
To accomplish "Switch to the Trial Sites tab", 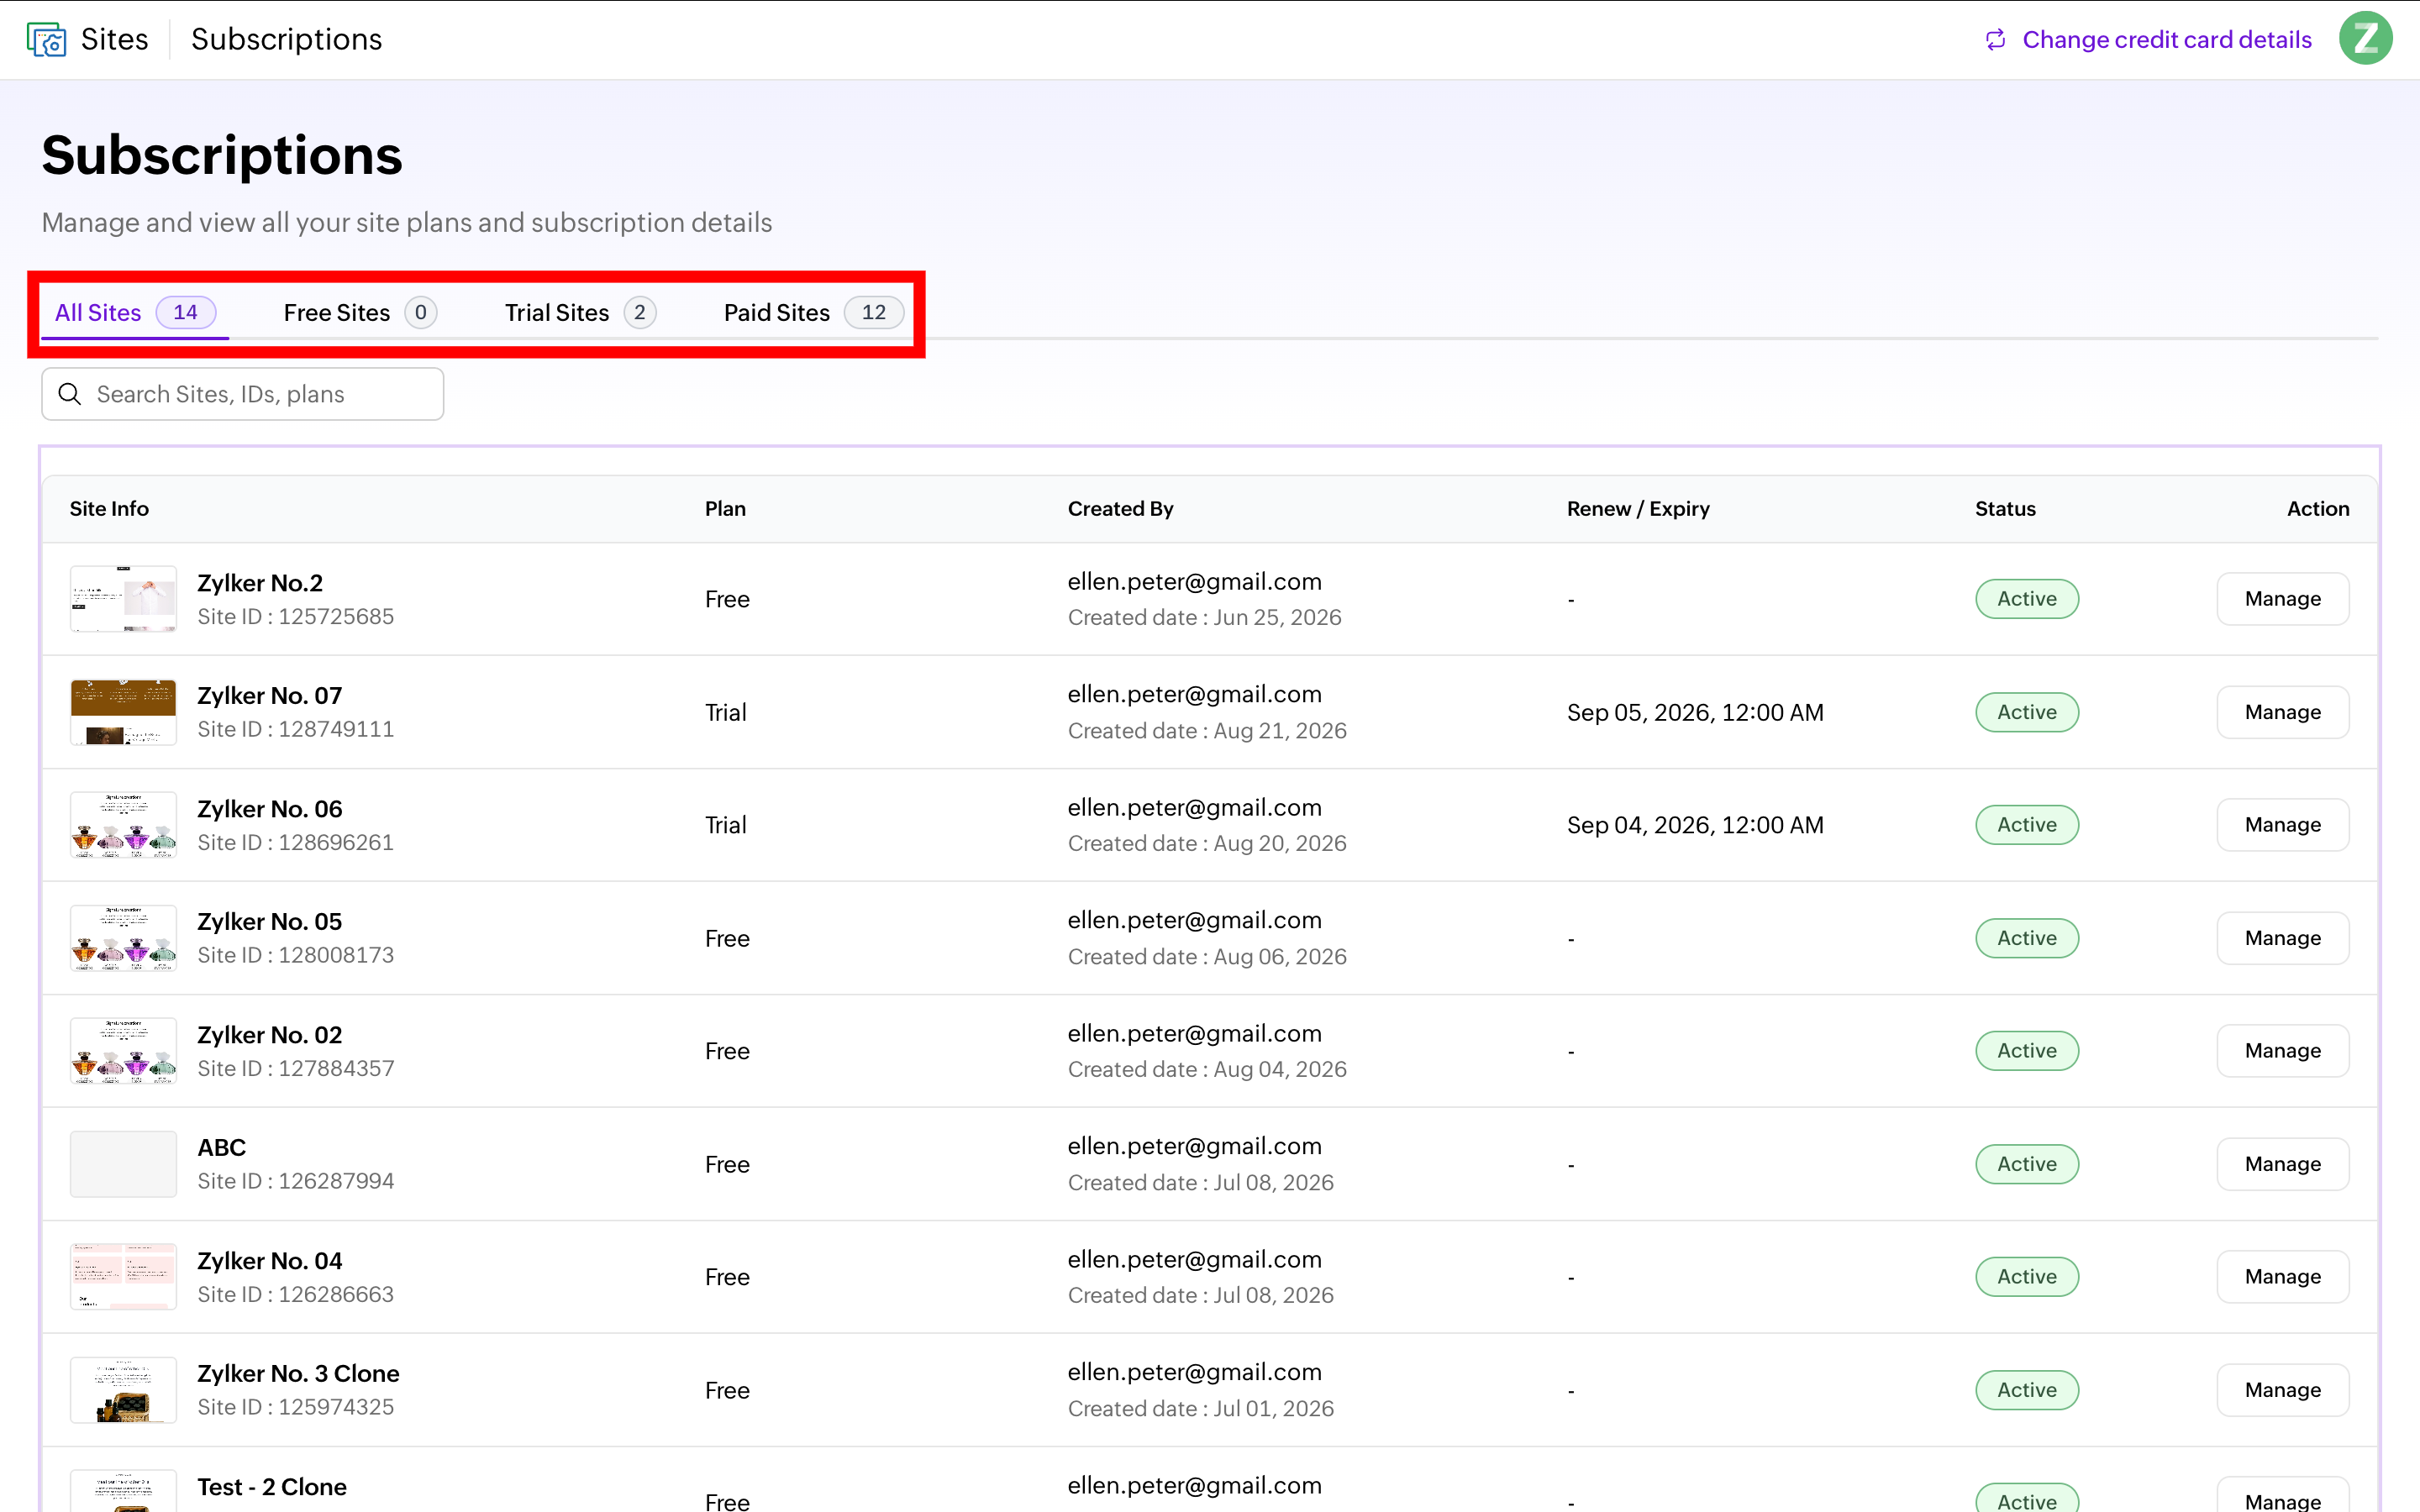I will click(580, 313).
